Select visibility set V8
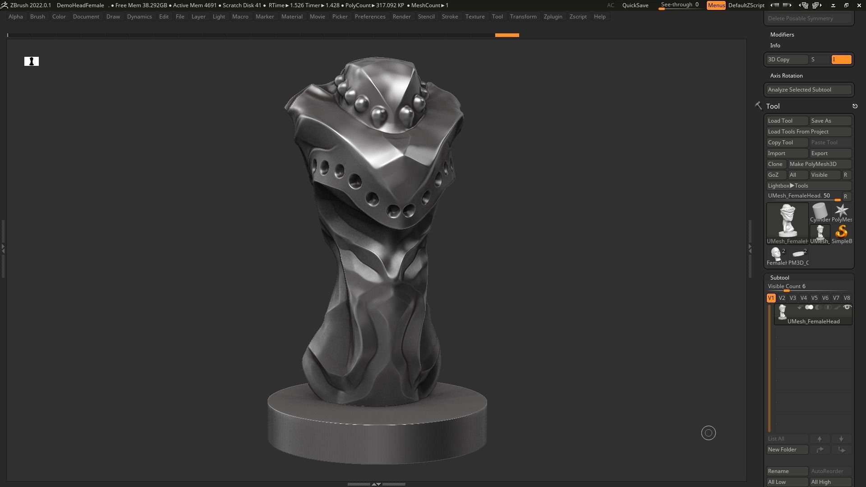The height and width of the screenshot is (487, 866). point(847,298)
